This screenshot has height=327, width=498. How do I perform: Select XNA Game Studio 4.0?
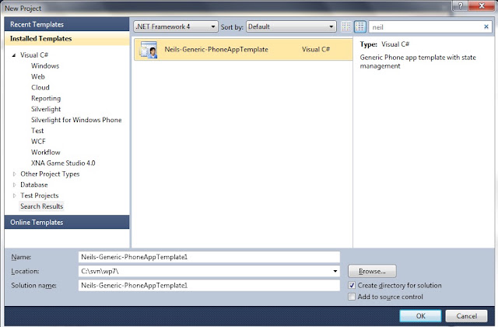(x=63, y=163)
